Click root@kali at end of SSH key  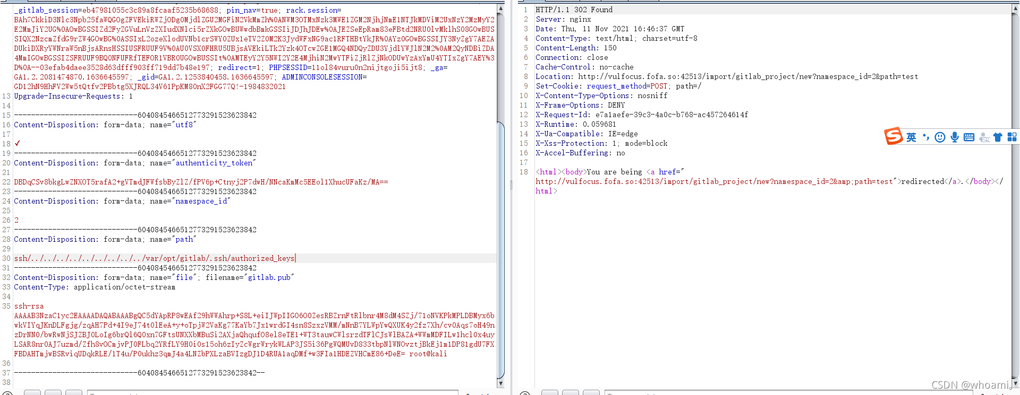(428, 354)
